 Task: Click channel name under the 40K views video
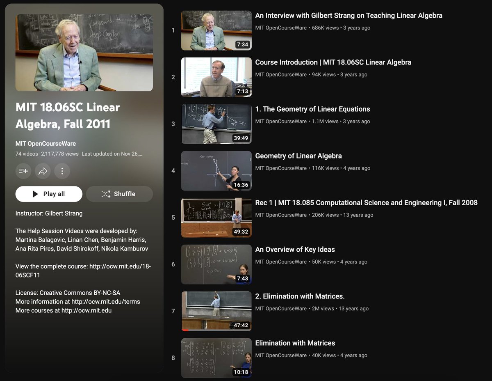point(281,356)
